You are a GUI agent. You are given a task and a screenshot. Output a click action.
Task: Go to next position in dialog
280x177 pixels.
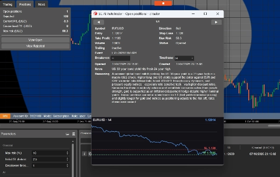coord(216,22)
